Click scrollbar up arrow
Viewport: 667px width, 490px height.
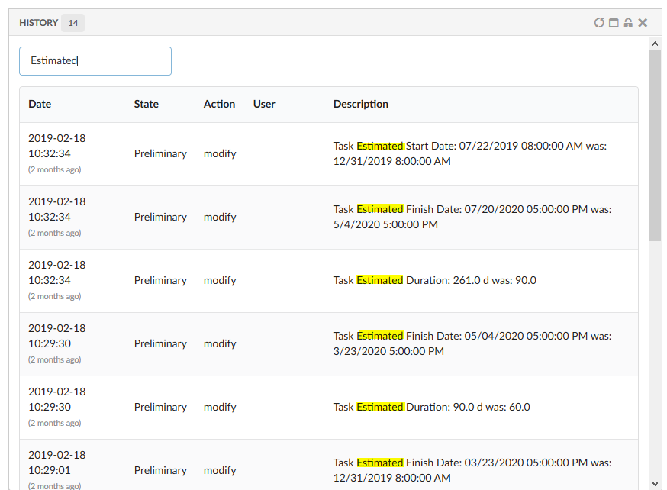coord(655,44)
